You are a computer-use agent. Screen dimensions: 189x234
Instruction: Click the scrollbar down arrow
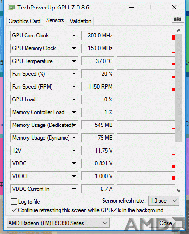click(x=179, y=191)
